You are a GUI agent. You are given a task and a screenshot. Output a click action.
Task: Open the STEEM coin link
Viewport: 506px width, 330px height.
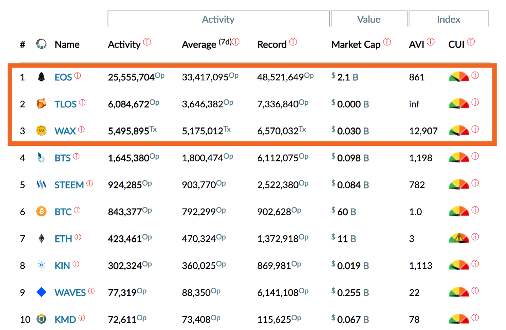click(x=69, y=185)
